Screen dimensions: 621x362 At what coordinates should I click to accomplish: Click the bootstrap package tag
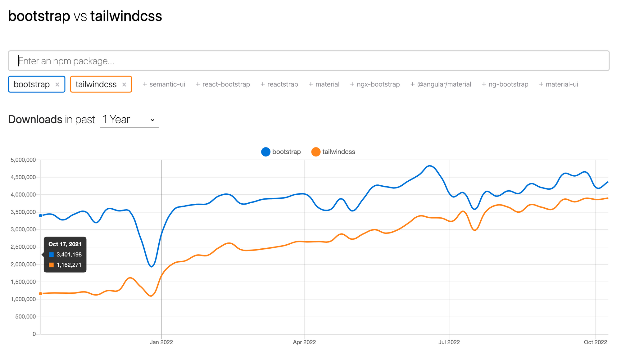coord(32,84)
